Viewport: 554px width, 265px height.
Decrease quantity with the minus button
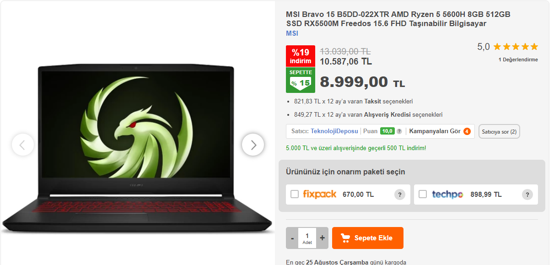(x=292, y=238)
